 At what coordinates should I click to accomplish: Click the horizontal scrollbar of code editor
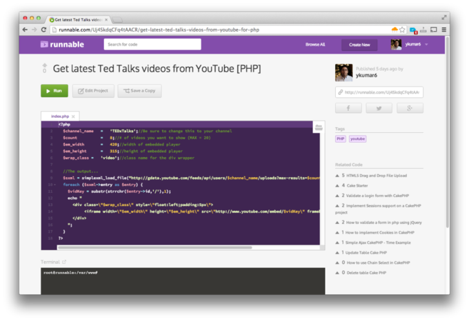[x=155, y=247]
